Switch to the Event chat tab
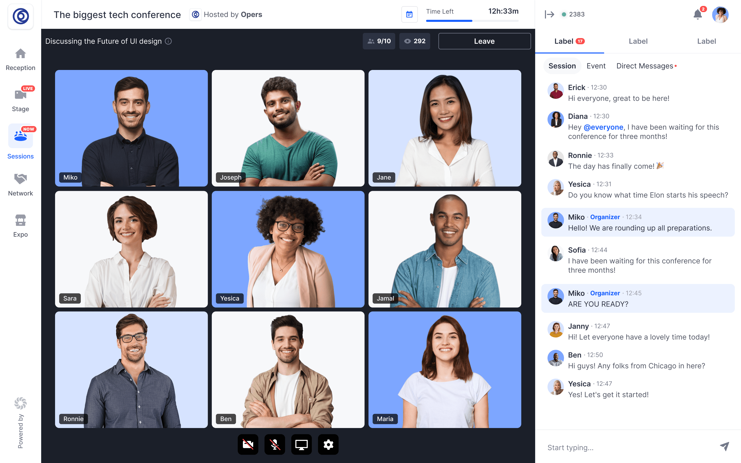The width and height of the screenshot is (741, 463). 596,66
